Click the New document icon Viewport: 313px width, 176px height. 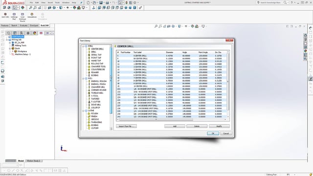pos(88,2)
